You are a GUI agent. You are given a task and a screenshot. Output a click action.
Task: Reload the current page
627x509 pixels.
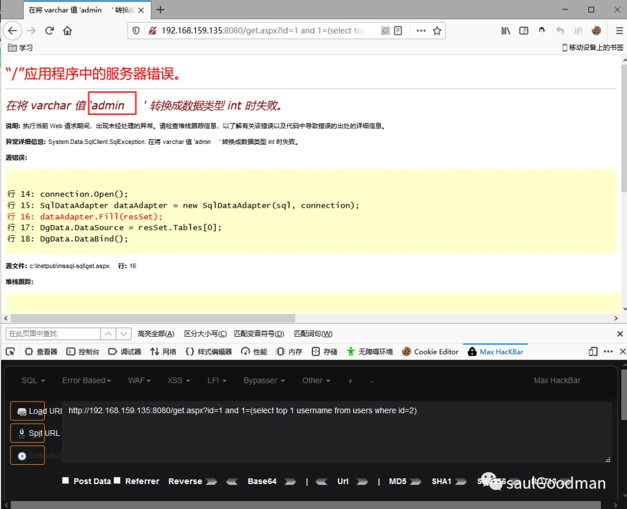click(49, 31)
